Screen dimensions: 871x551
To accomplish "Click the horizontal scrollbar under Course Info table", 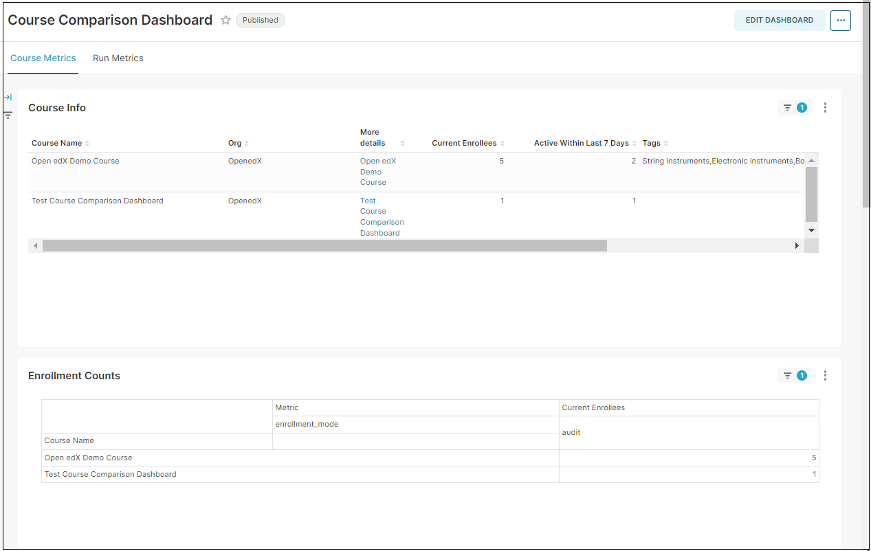I will click(x=324, y=245).
